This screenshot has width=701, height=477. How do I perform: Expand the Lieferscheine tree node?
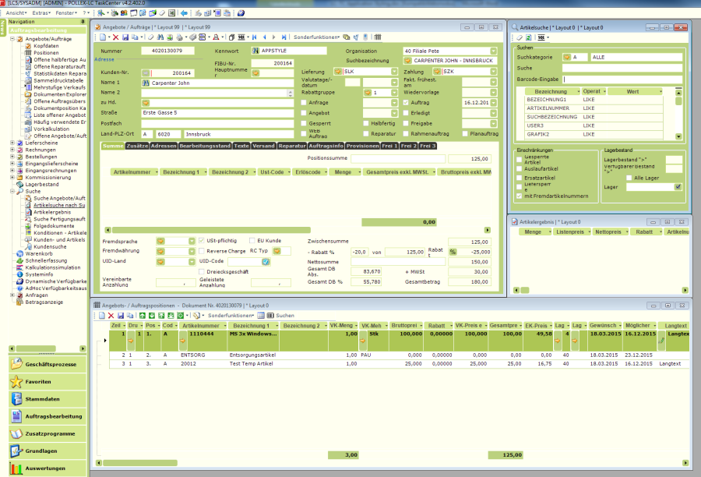[x=12, y=143]
